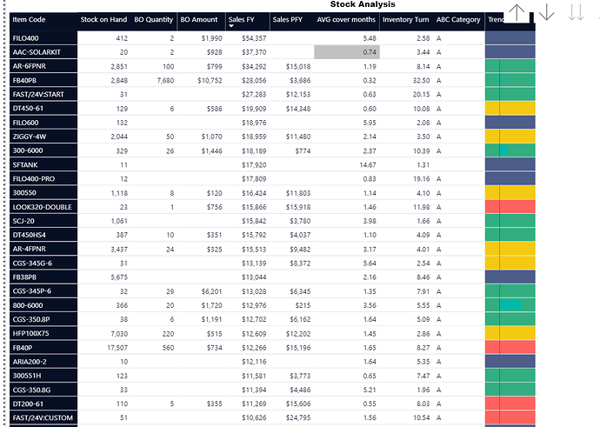The image size is (600, 427).
Task: Select the FB40P item row header
Action: coord(43,347)
